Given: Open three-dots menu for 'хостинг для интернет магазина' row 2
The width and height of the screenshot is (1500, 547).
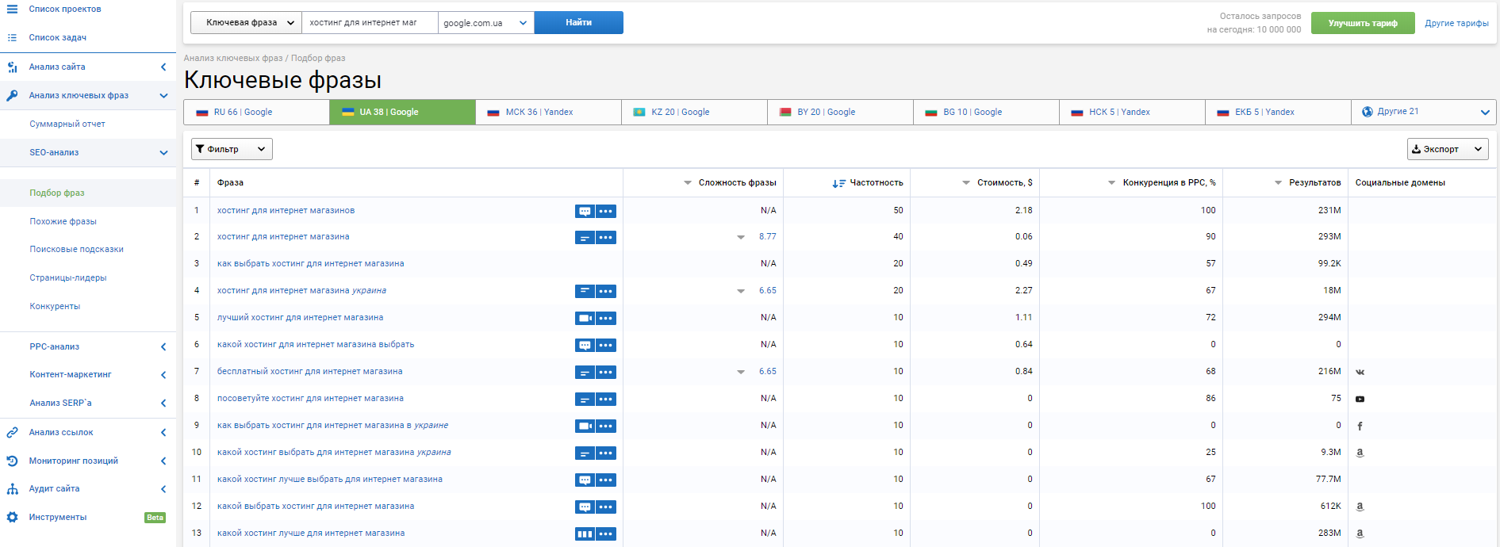Looking at the screenshot, I should tap(606, 238).
